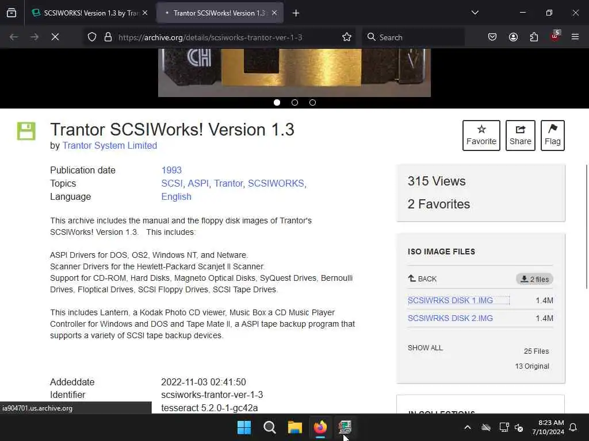Click Firefox icon in taskbar

tap(320, 427)
